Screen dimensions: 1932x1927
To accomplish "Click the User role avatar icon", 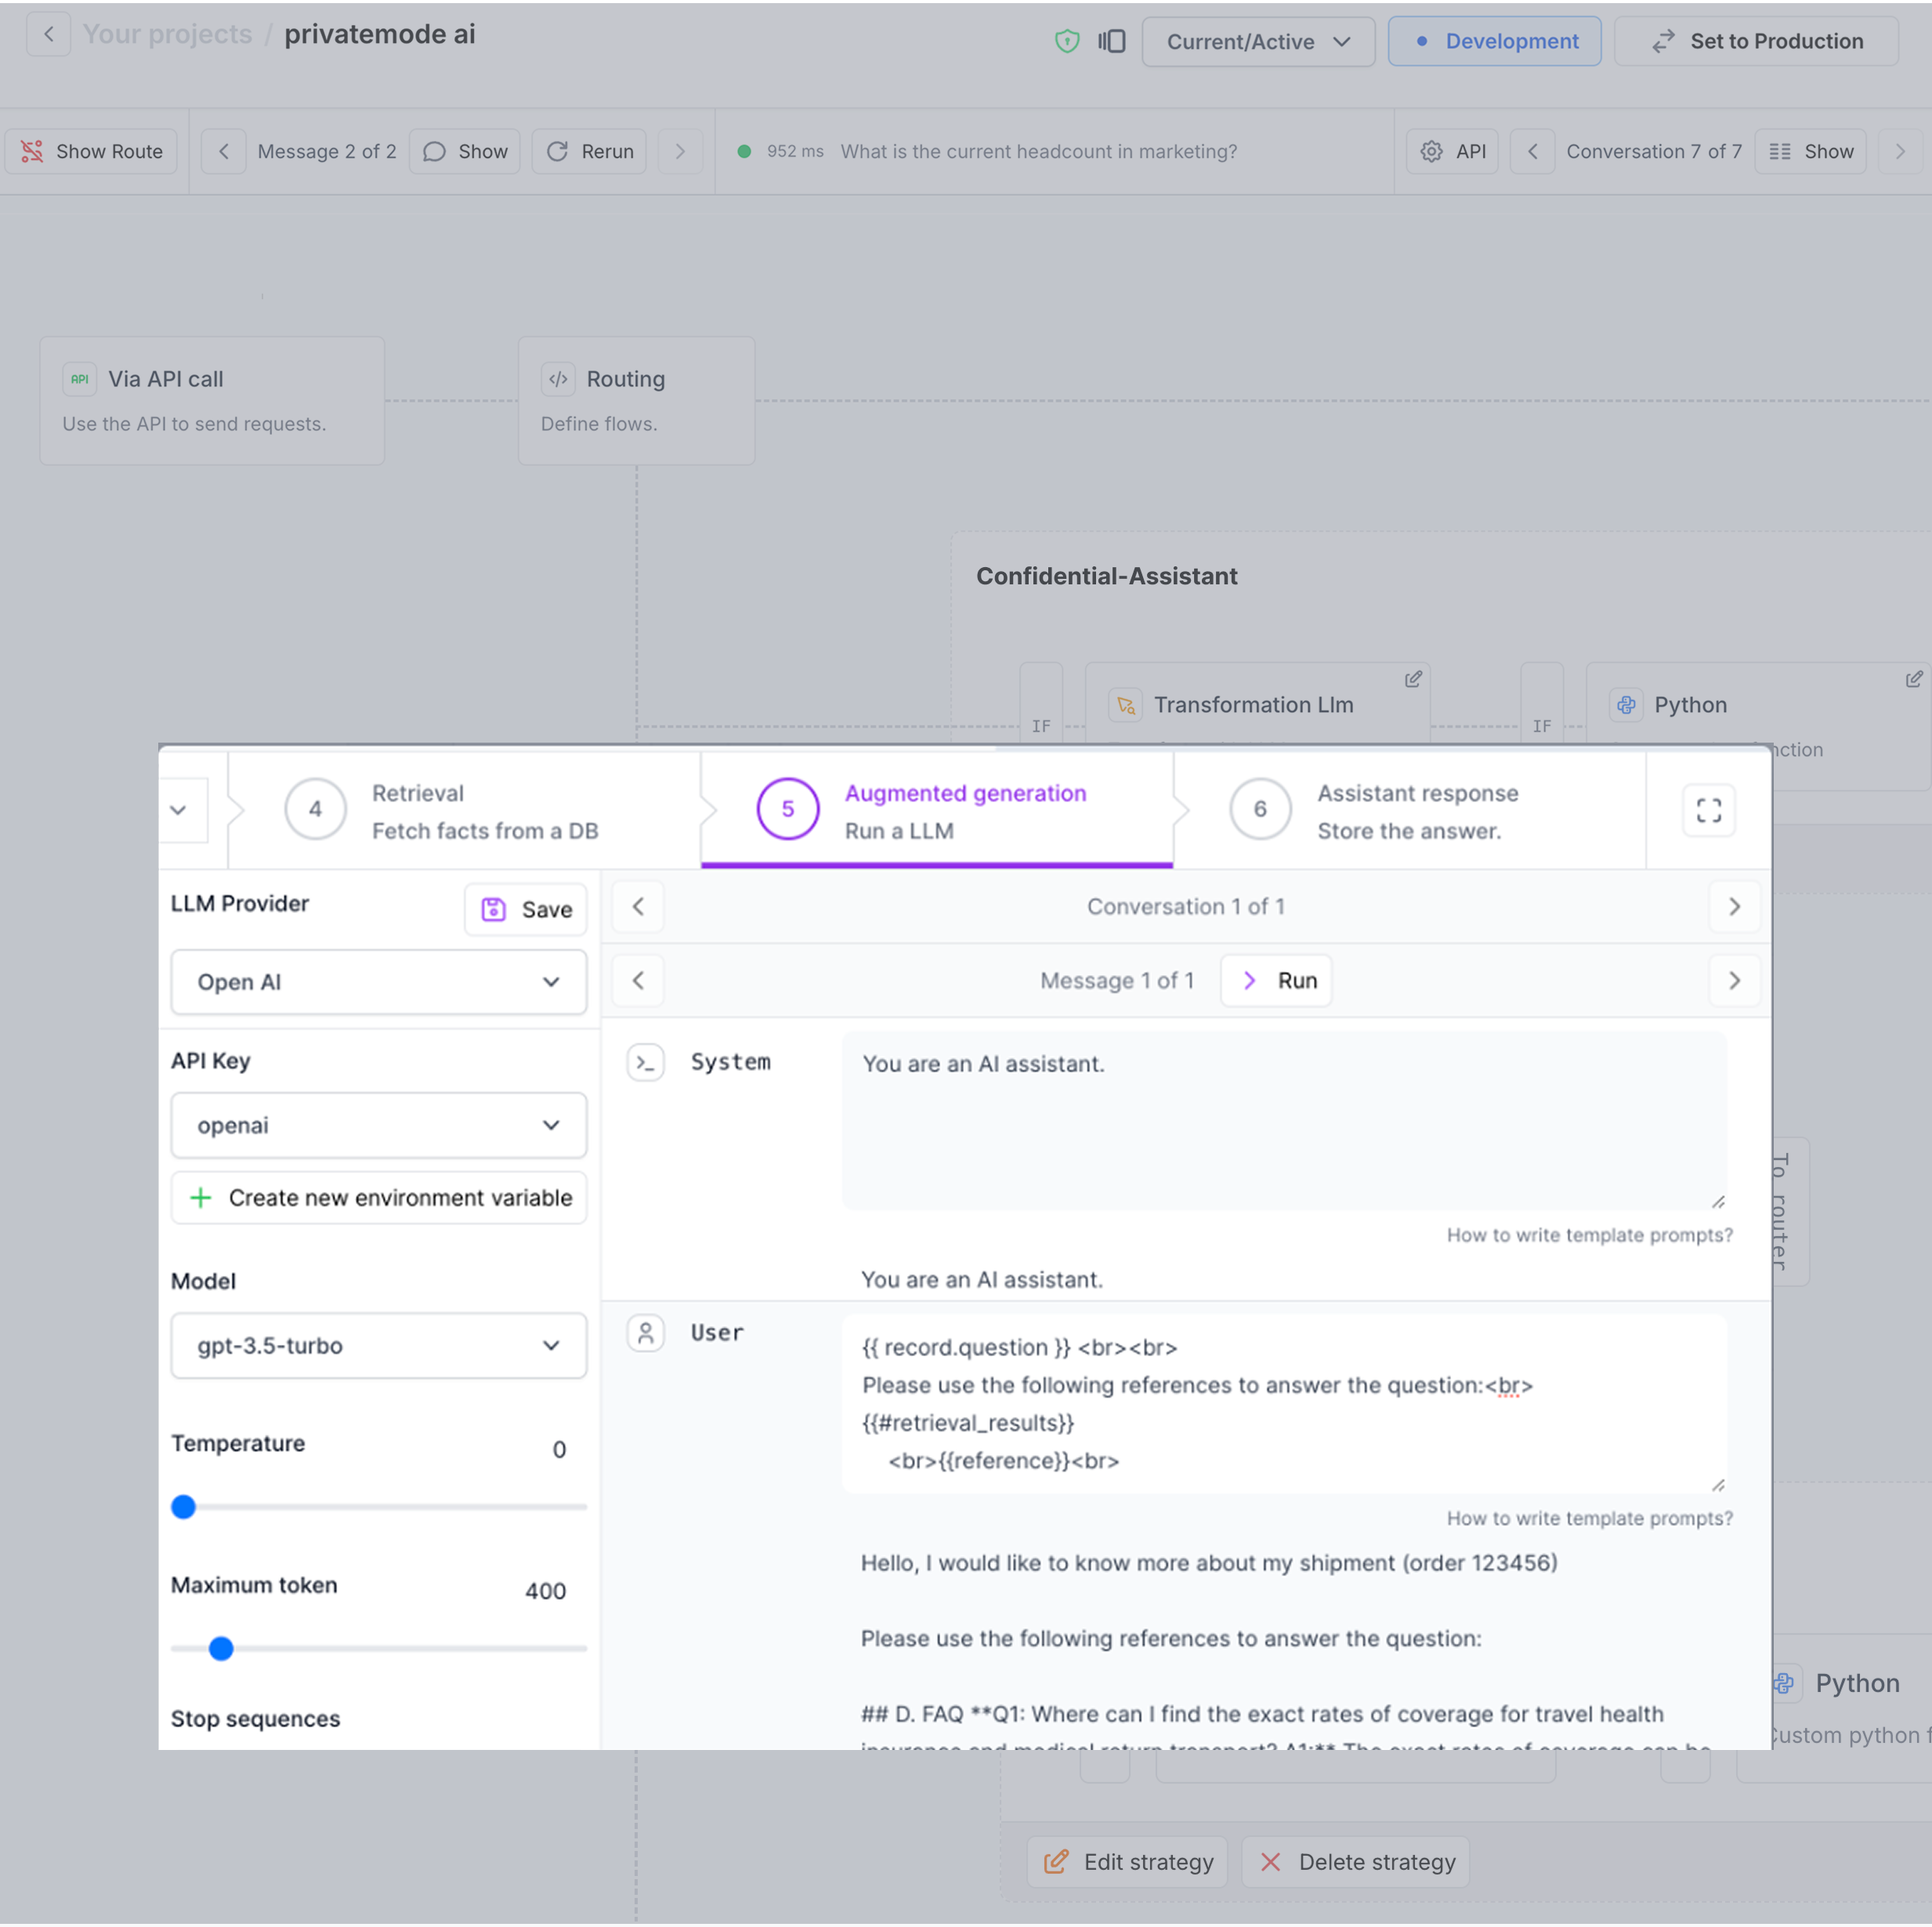I will pyautogui.click(x=645, y=1333).
